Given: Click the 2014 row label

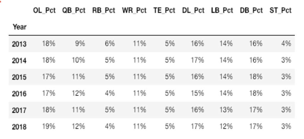Looking at the screenshot, I should coord(19,61).
